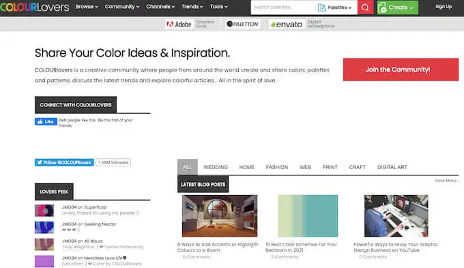Click the purple Merciless Love Life swatch
Screen dimensions: 464x268
[x=44, y=261]
